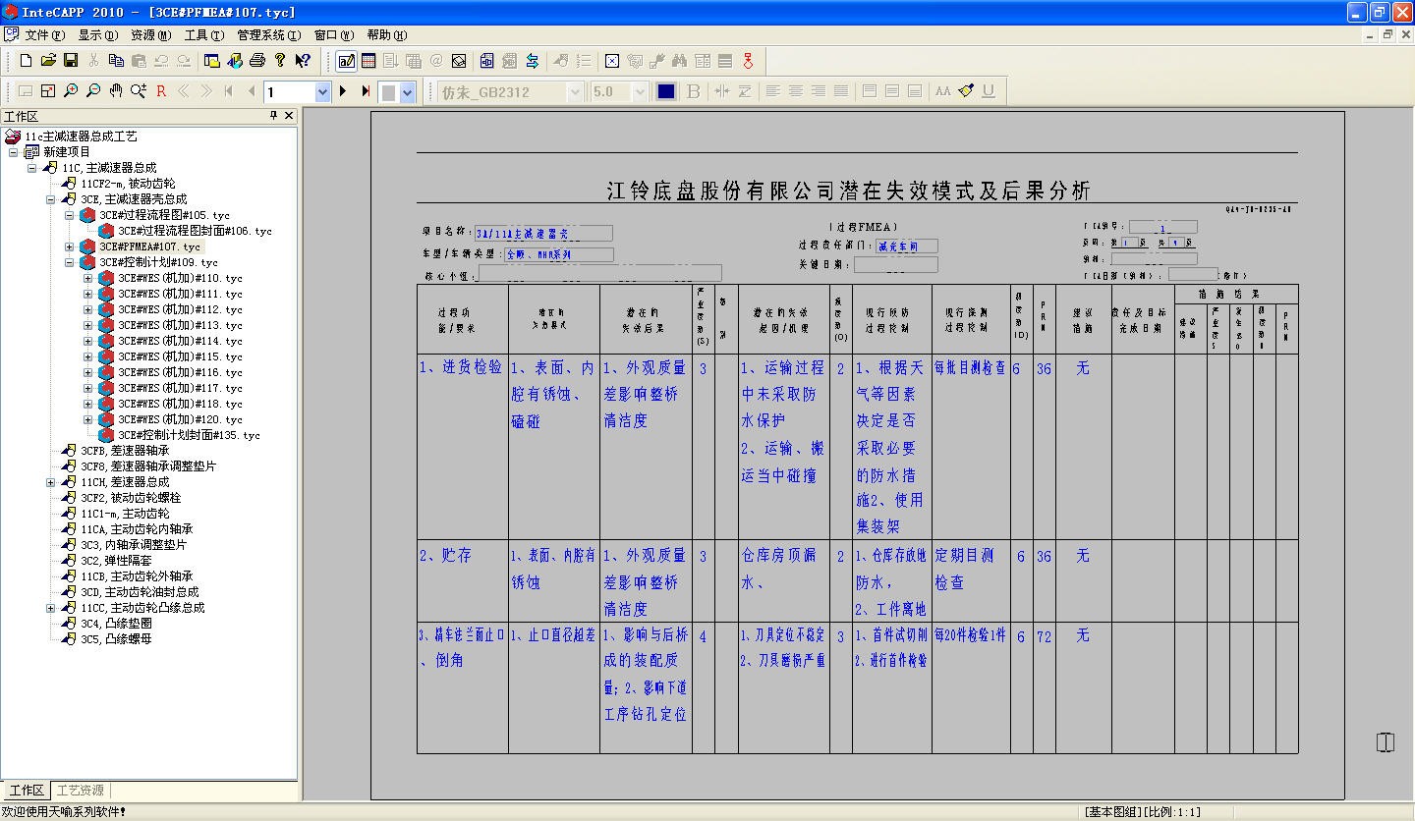Open the font name dropdown 仿宋_GB2312

pyautogui.click(x=576, y=91)
